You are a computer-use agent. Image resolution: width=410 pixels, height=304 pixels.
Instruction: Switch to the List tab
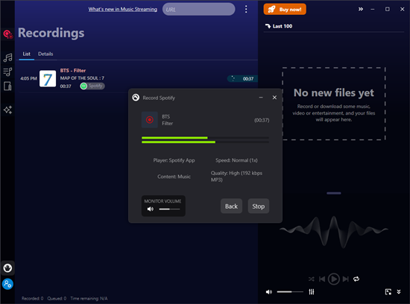[26, 54]
